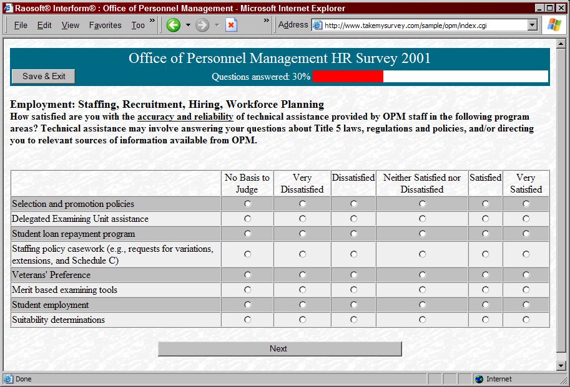Click the page icon in Address bar
The height and width of the screenshot is (387, 570).
tap(318, 25)
